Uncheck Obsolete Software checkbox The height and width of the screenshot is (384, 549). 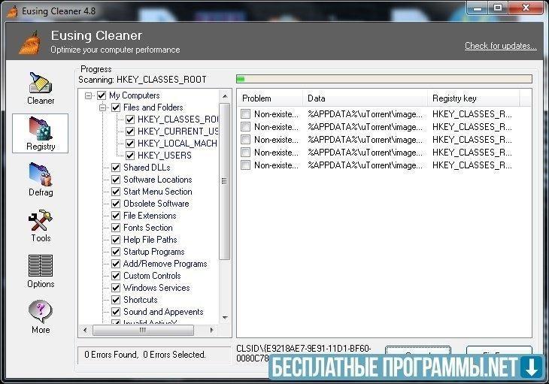coord(116,204)
